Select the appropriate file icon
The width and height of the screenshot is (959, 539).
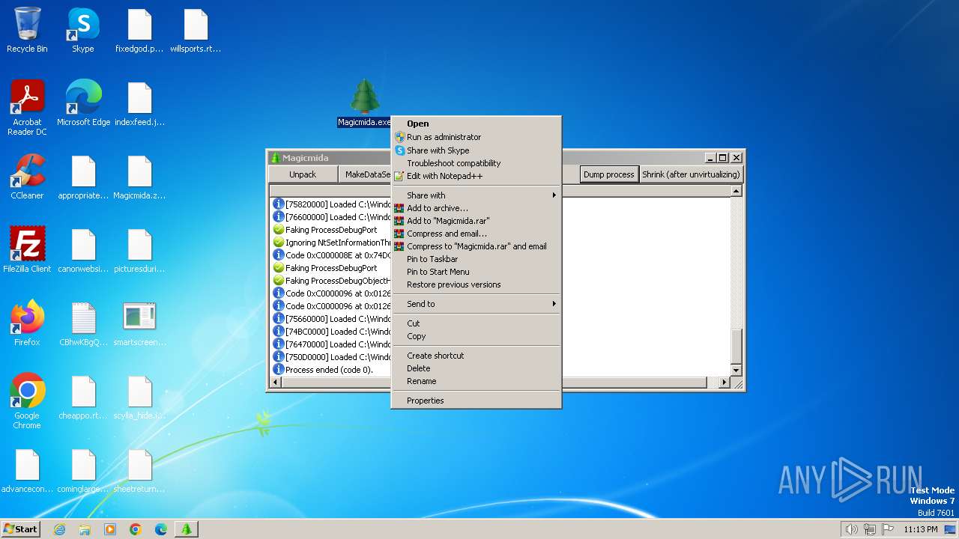tap(83, 177)
